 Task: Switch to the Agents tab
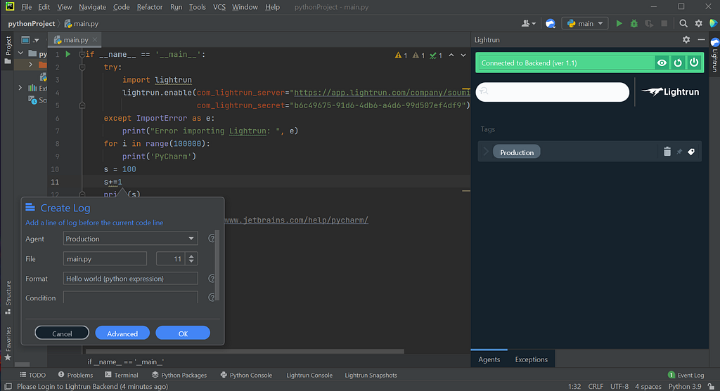click(x=489, y=359)
